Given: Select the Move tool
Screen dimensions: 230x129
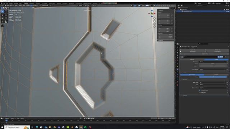Looking at the screenshot, I should (3, 15).
